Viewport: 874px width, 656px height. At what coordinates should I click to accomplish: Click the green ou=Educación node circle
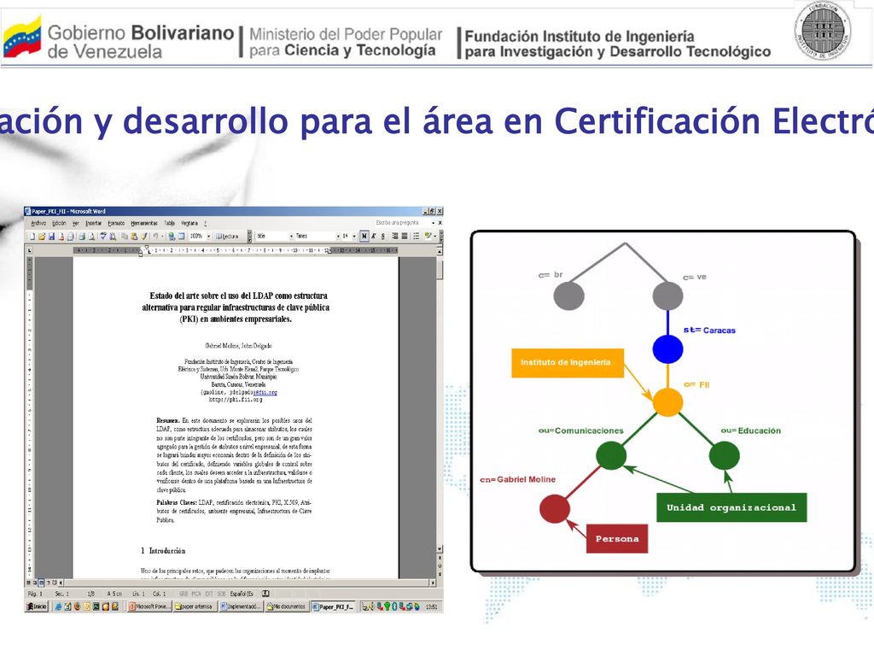(724, 455)
